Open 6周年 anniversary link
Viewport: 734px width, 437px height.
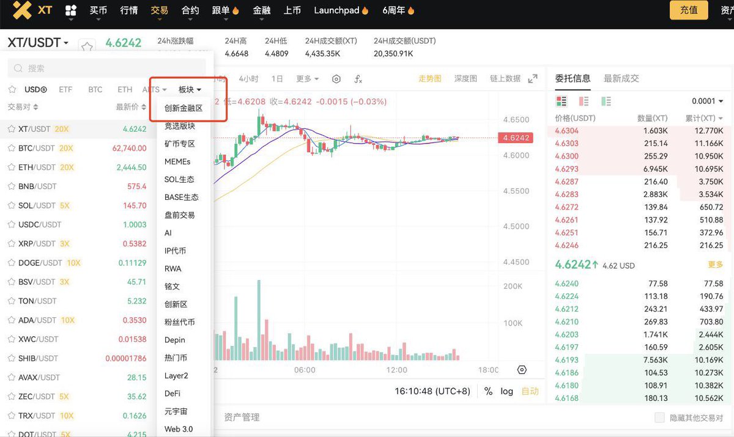coord(398,10)
